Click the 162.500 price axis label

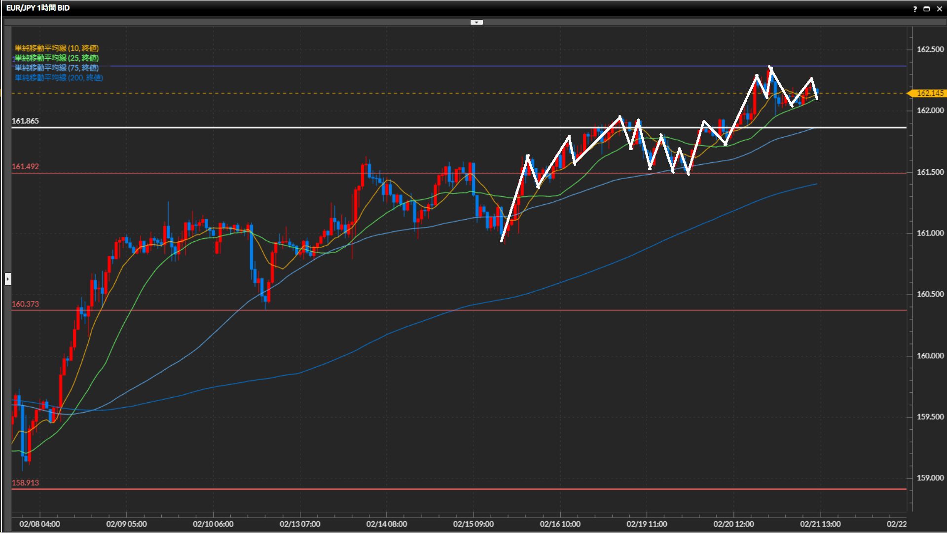pyautogui.click(x=930, y=49)
